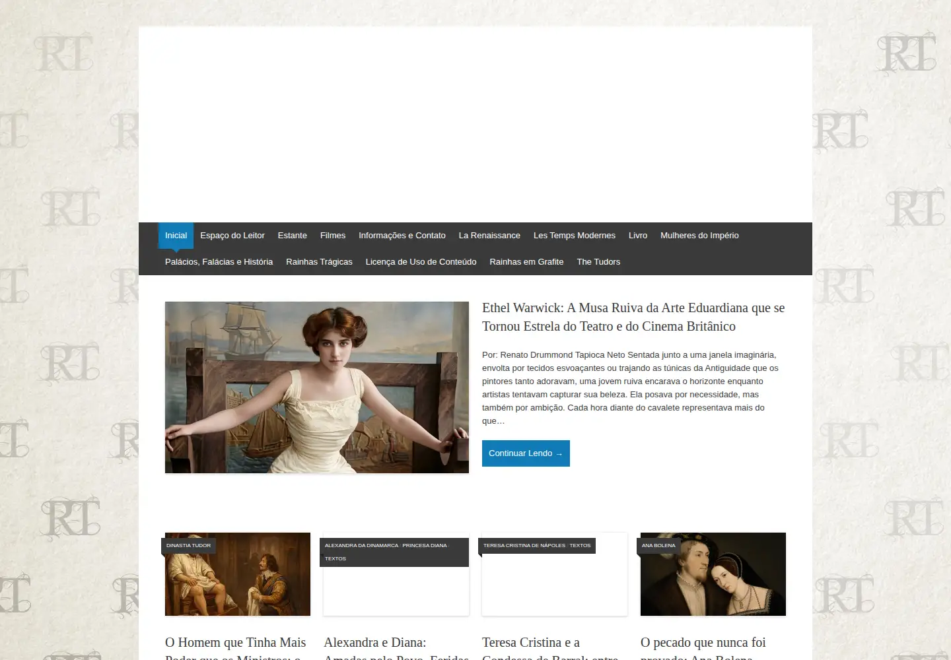Viewport: 951px width, 660px height.
Task: View Licença de Uso de Conteúdo
Action: pos(421,262)
